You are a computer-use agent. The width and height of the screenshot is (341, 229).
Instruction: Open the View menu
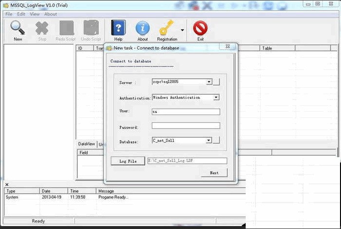tap(35, 14)
